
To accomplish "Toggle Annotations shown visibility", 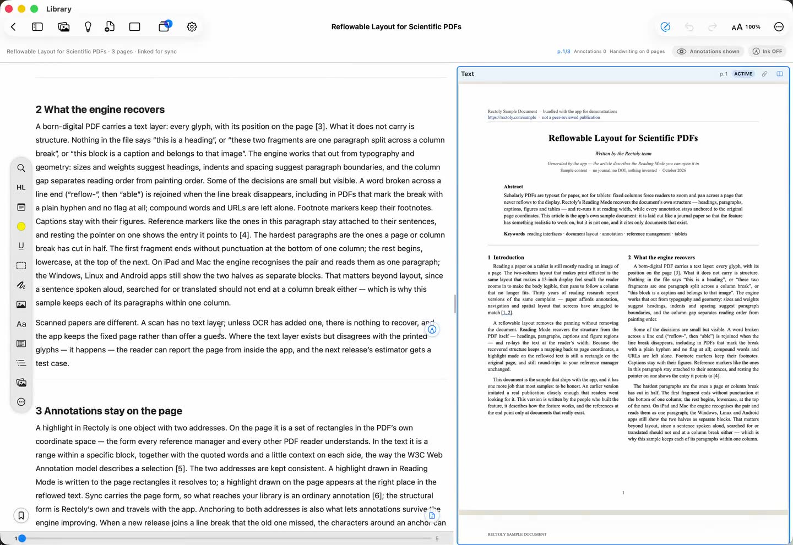I will [708, 51].
